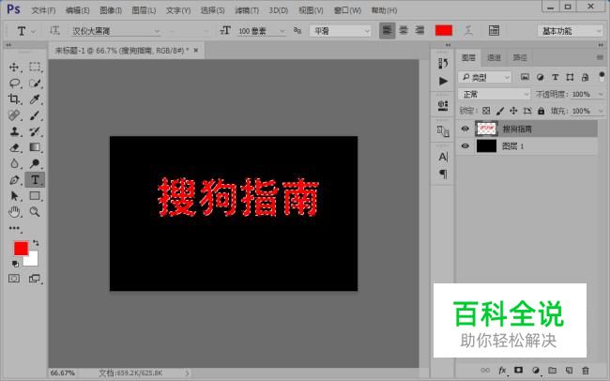Select the Gradient tool
Viewport: 610px width, 381px height.
(35, 147)
